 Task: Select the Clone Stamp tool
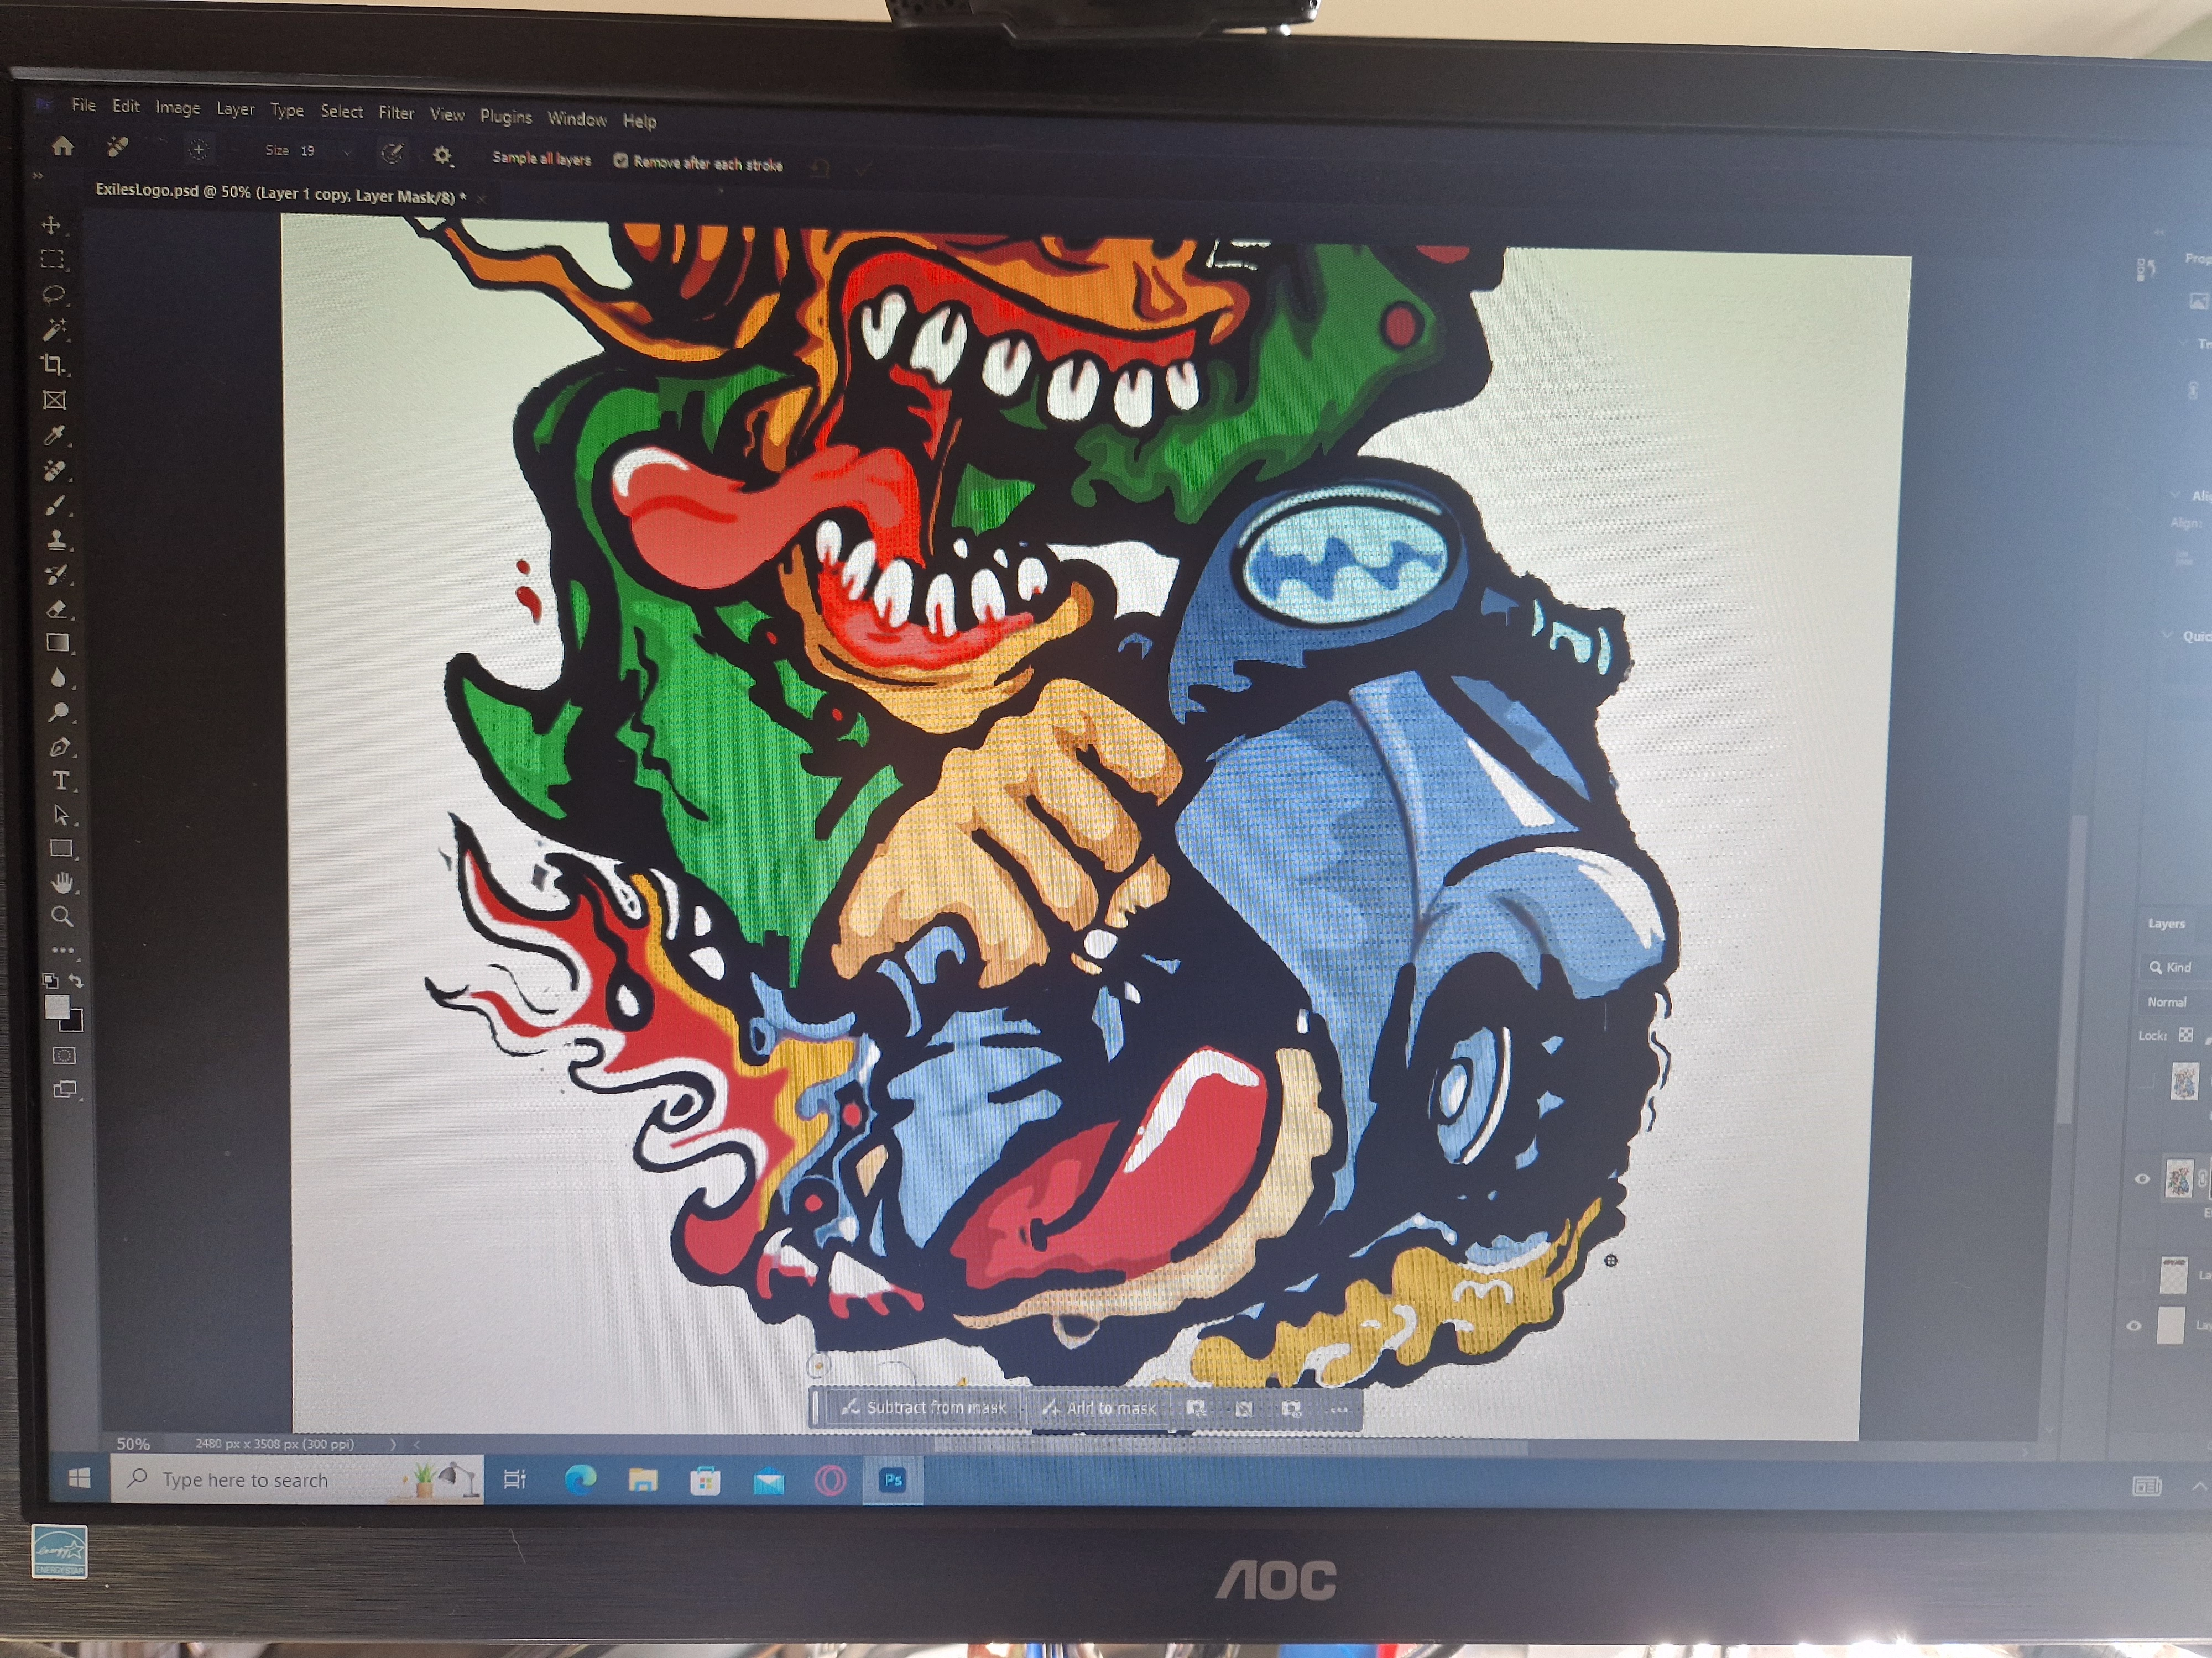(56, 539)
